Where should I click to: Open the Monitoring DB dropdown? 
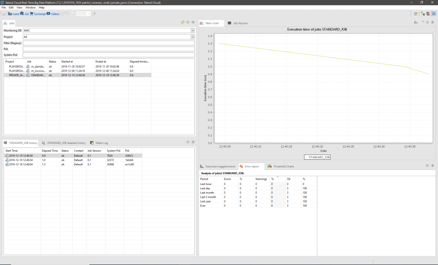193,31
